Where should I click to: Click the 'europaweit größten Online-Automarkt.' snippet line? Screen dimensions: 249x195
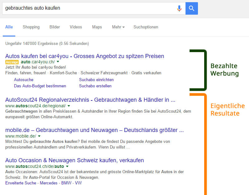[x=39, y=117]
